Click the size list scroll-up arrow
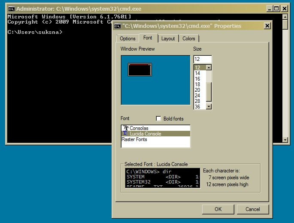The image size is (294, 223). pos(209,67)
